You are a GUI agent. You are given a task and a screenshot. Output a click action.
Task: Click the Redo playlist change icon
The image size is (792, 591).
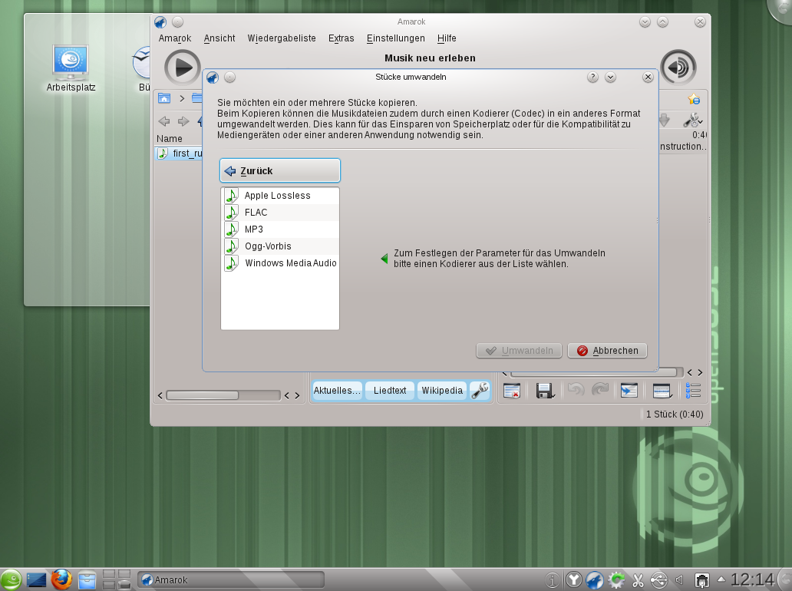tap(602, 391)
